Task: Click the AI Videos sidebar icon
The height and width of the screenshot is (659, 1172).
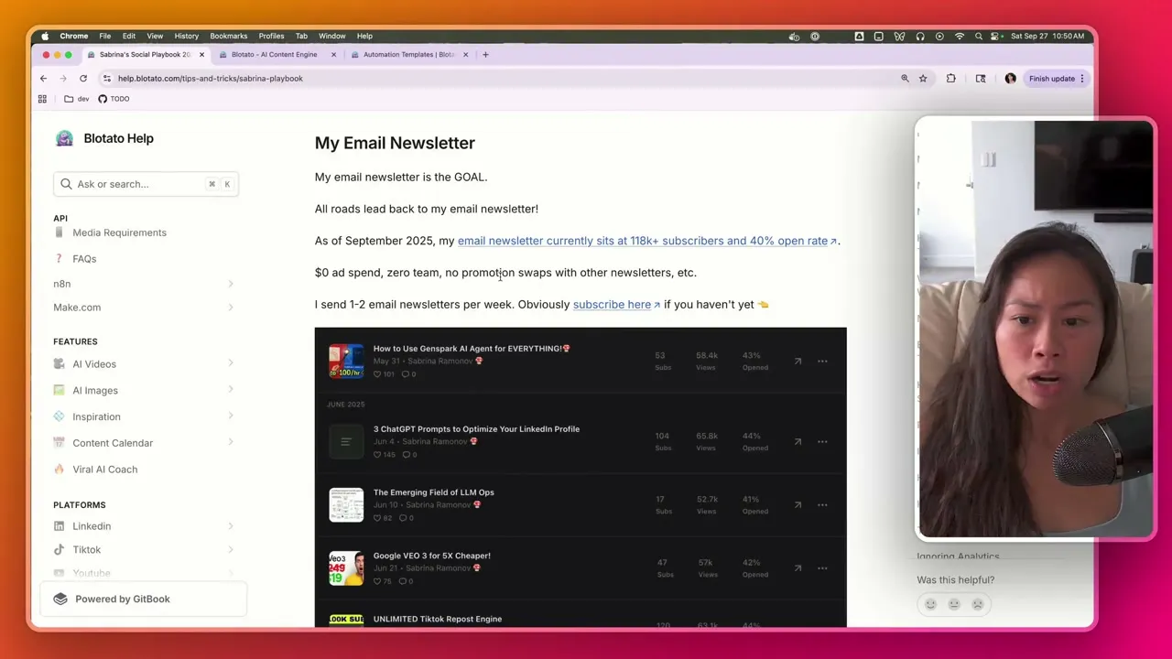Action: tap(60, 364)
